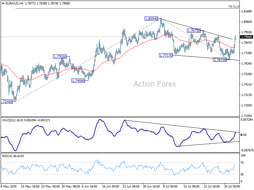This screenshot has width=254, height=190.
Task: Click the 1.80940 peak price label
Action: tap(151, 19)
